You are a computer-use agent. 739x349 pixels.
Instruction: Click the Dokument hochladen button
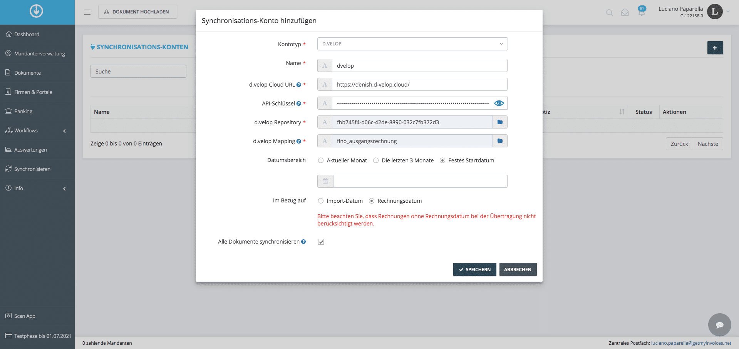click(x=137, y=12)
